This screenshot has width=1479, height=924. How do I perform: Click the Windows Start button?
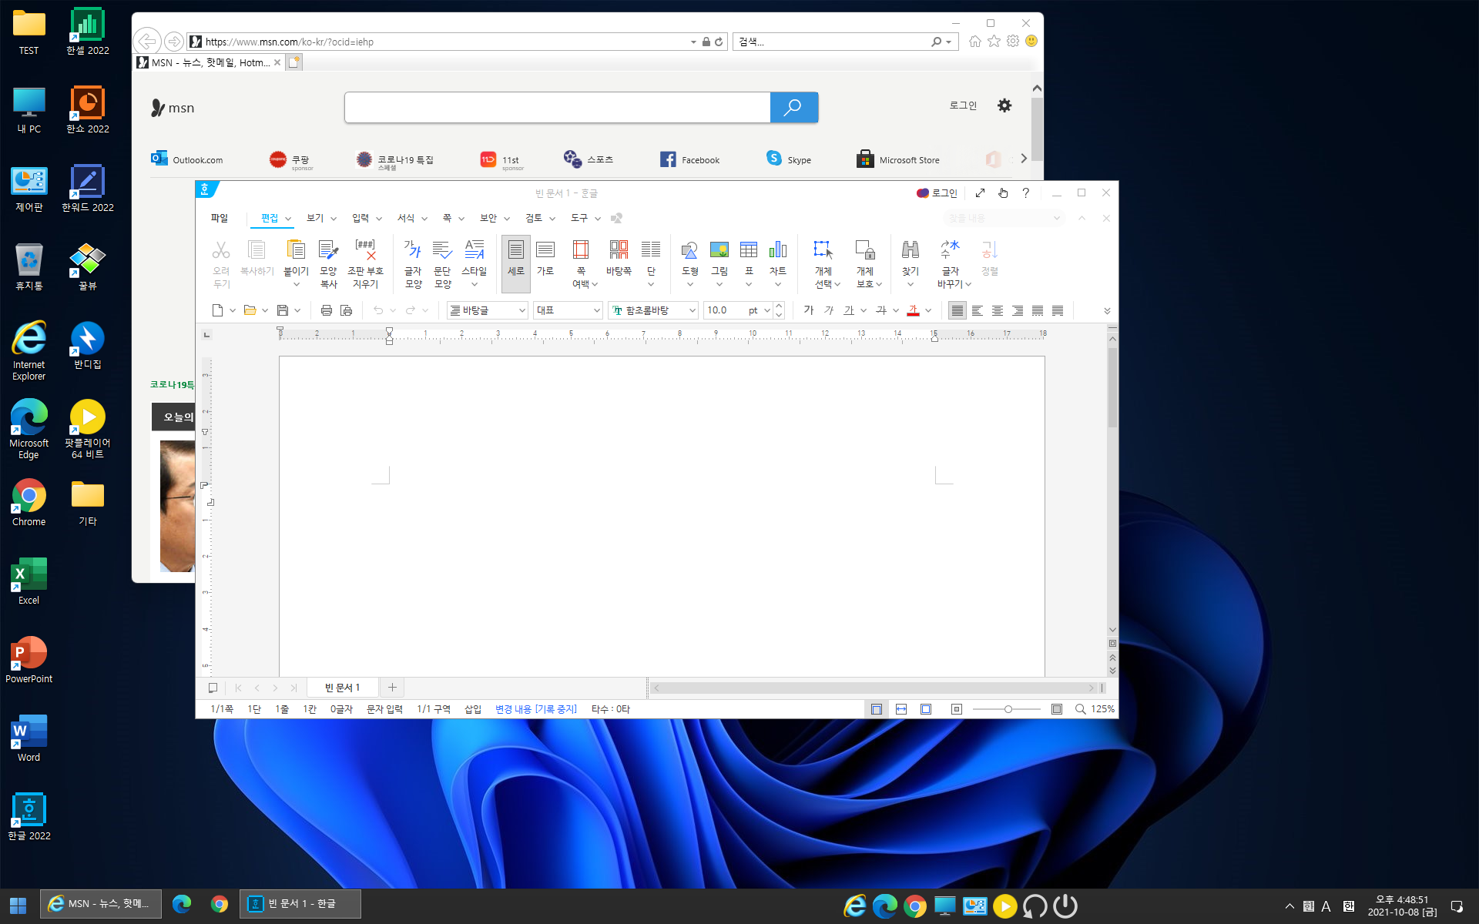pos(18,905)
